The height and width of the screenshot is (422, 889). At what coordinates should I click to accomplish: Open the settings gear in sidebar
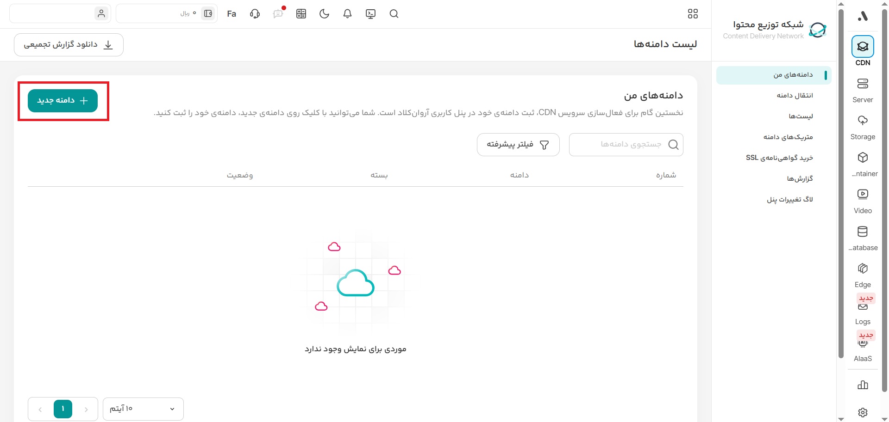863,412
